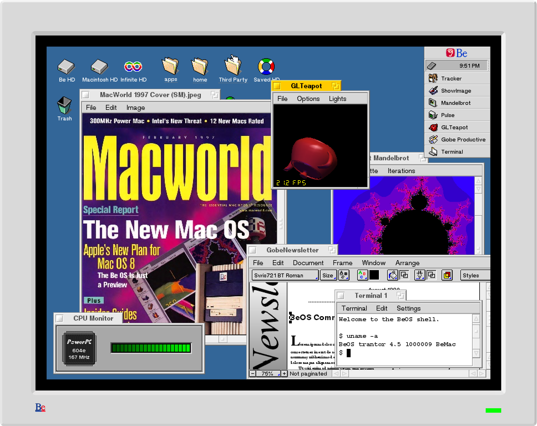Screen dimensions: 537x426
Task: Switch to GLTeapot in the Deskbar
Action: 457,127
